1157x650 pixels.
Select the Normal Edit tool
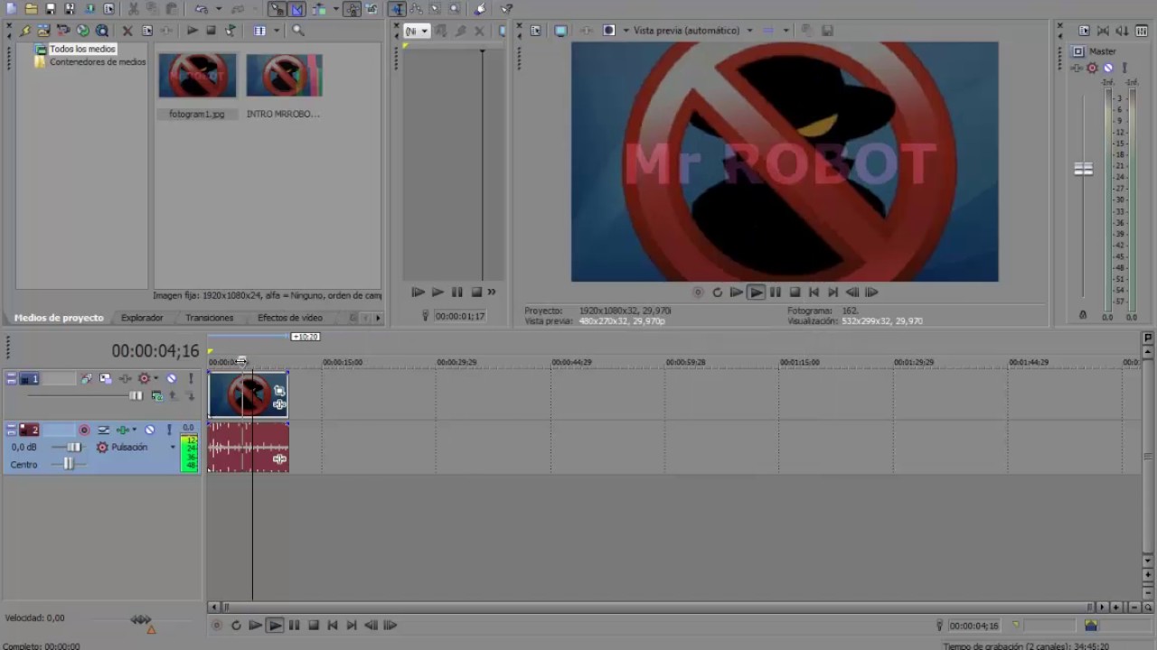(x=398, y=9)
